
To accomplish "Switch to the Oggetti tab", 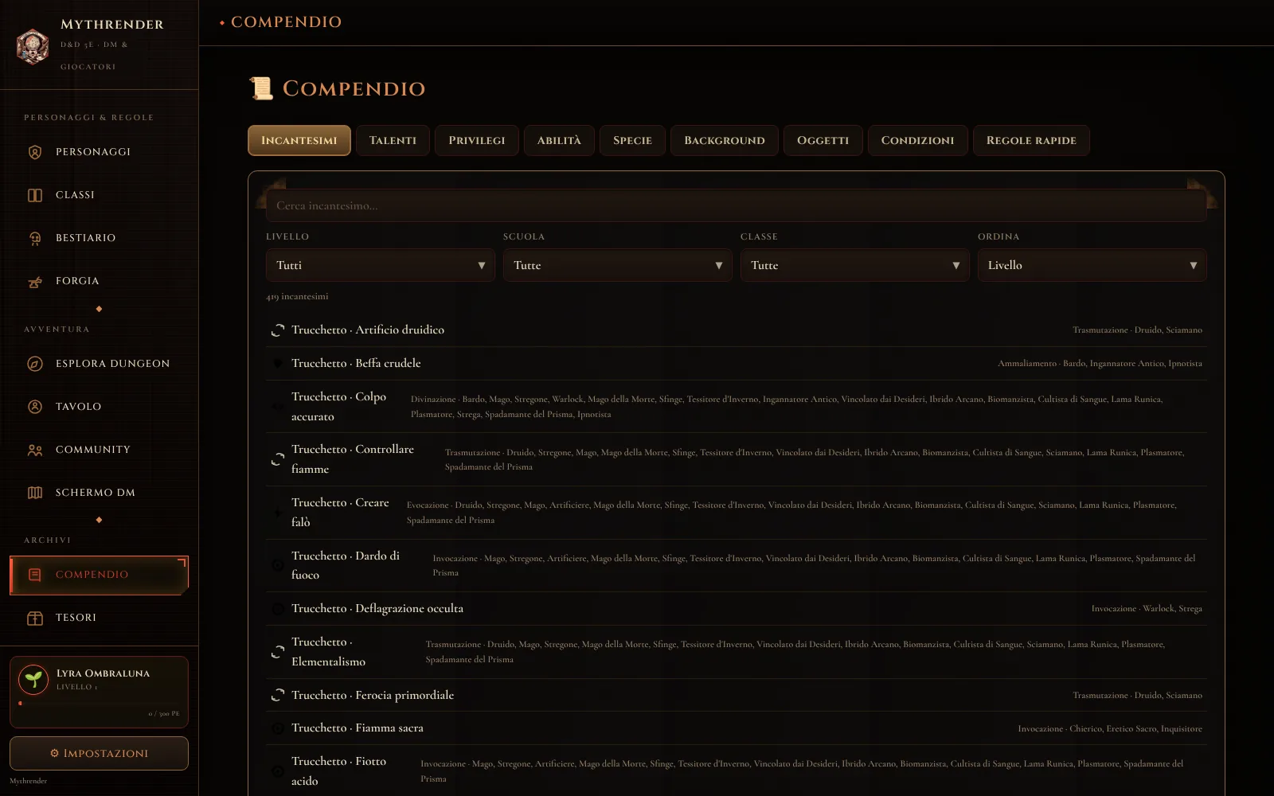I will pos(823,140).
